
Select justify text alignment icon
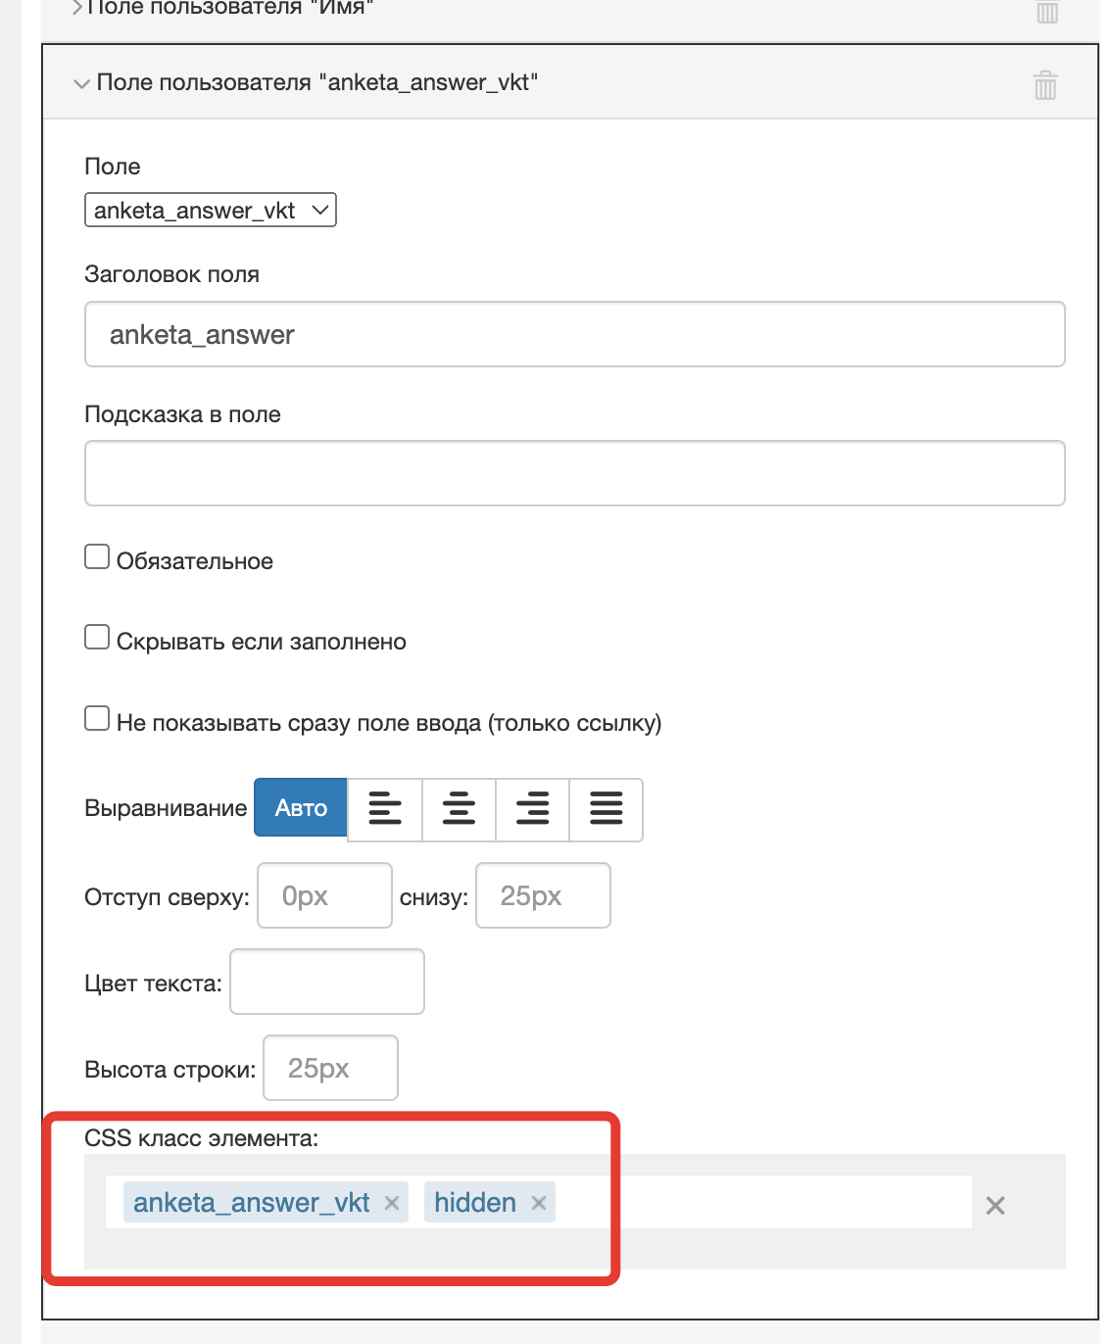tap(606, 809)
